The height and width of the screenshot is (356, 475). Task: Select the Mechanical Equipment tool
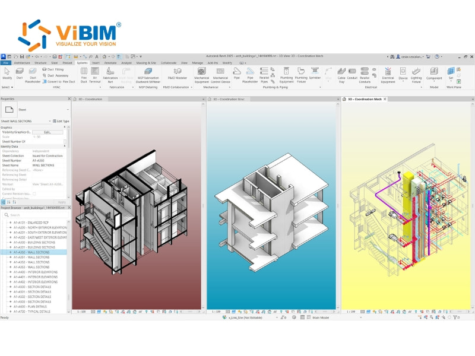coord(202,75)
